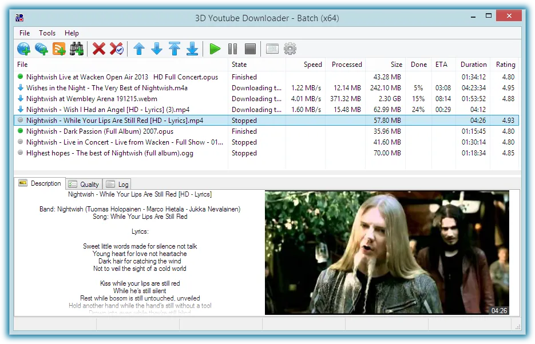Stop downloads using the square stop icon
Screen dimensions: 535x344
click(x=250, y=49)
